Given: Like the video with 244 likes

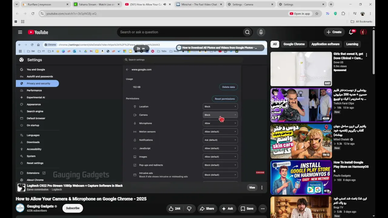Looking at the screenshot, I should tap(174, 209).
